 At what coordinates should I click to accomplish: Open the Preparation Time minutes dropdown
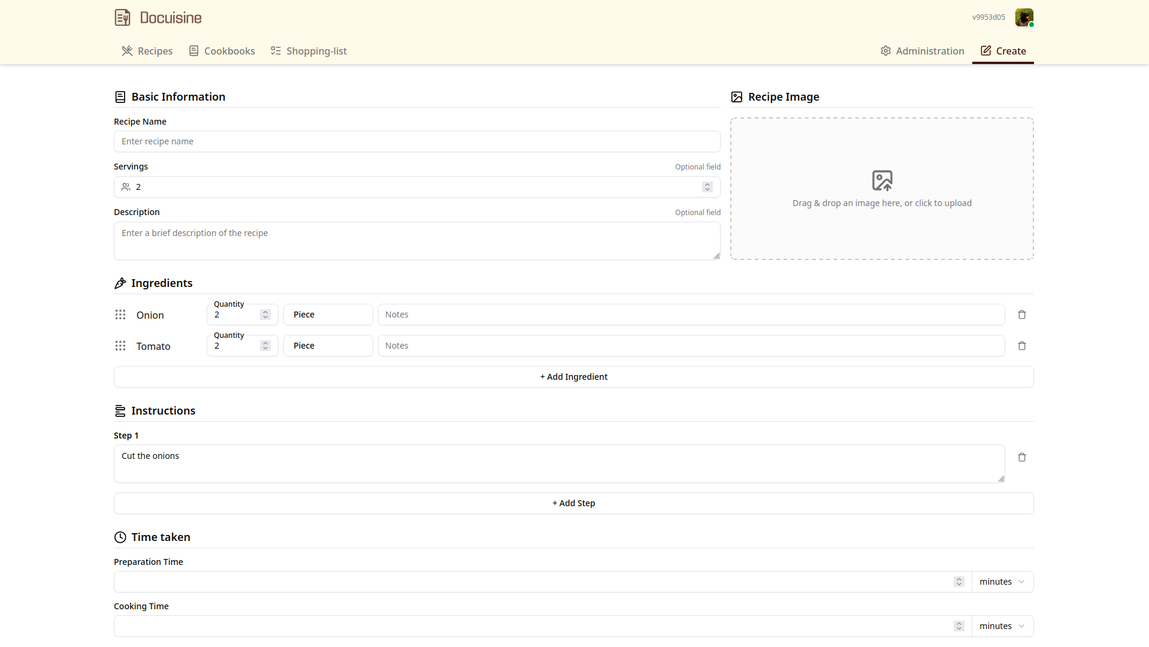click(1002, 582)
